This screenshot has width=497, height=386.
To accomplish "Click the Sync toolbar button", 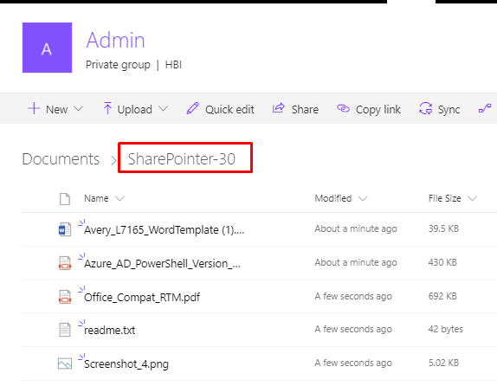I will tap(440, 109).
